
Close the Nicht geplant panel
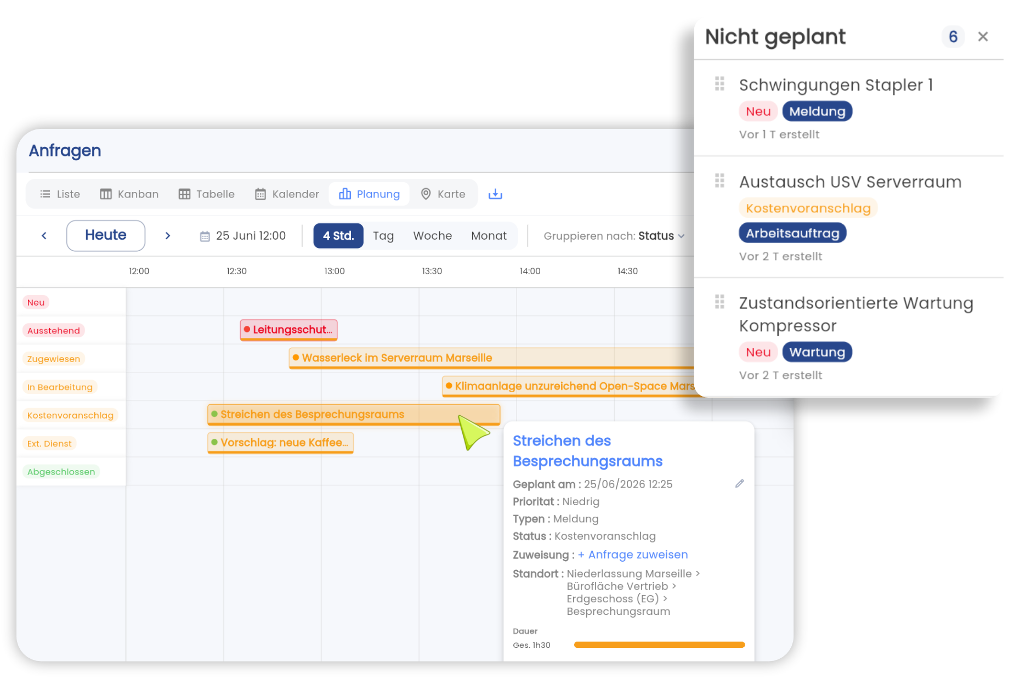[983, 37]
